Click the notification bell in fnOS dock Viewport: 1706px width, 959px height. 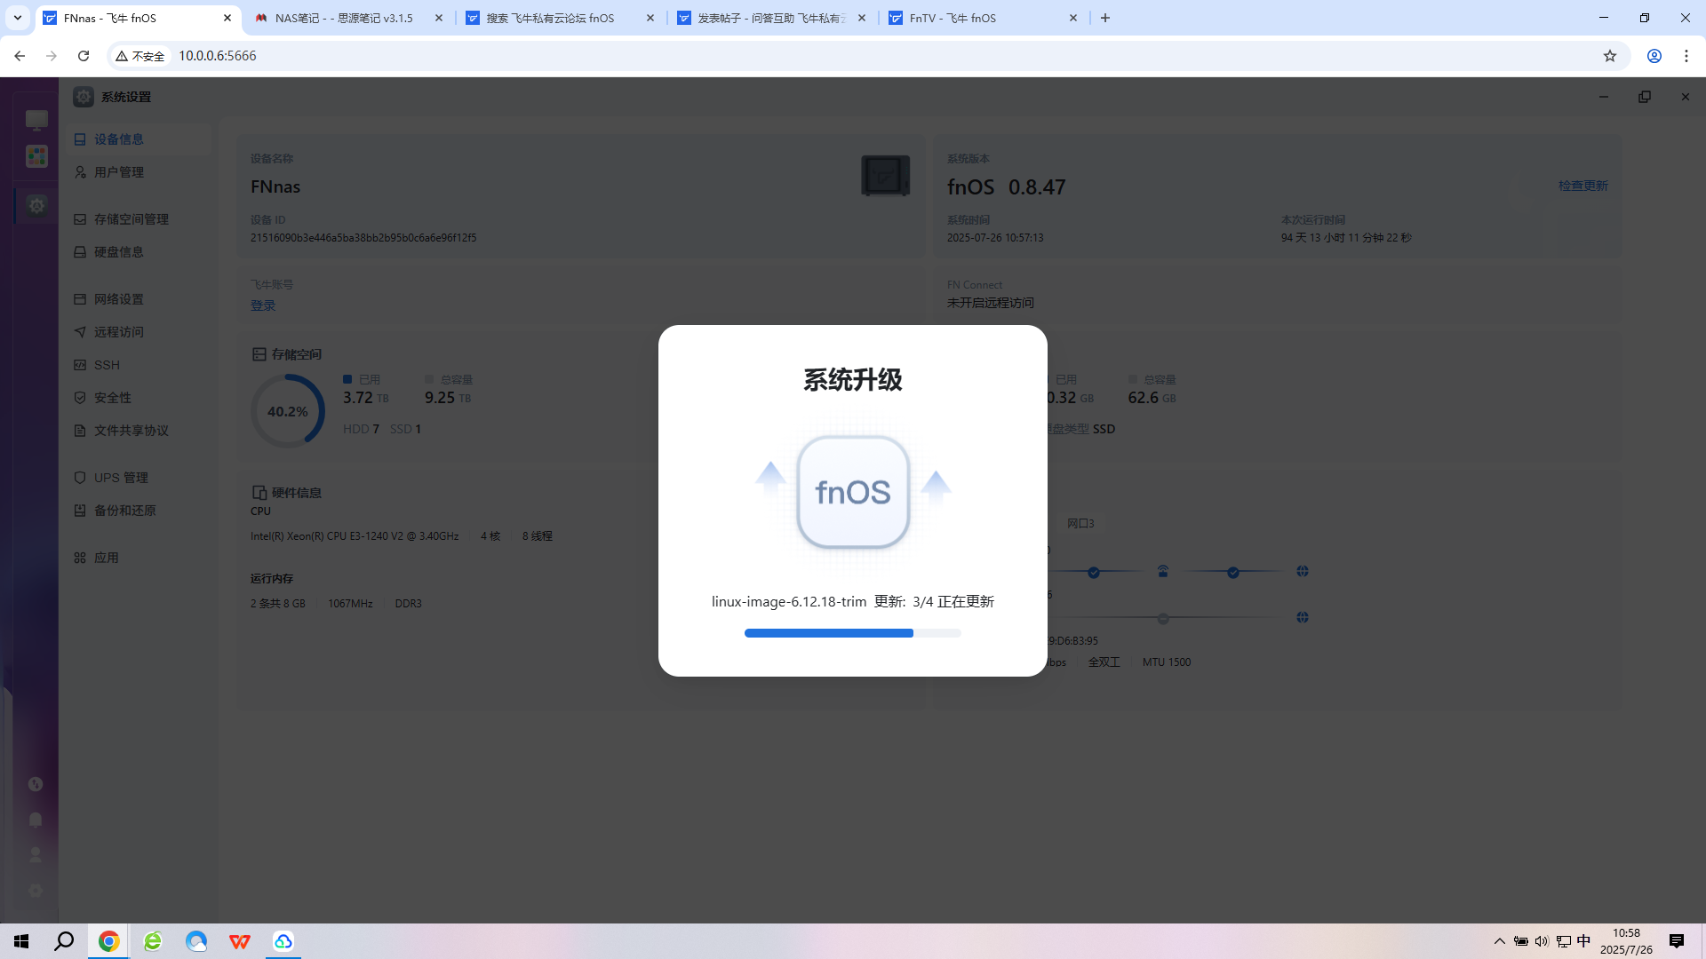click(36, 820)
